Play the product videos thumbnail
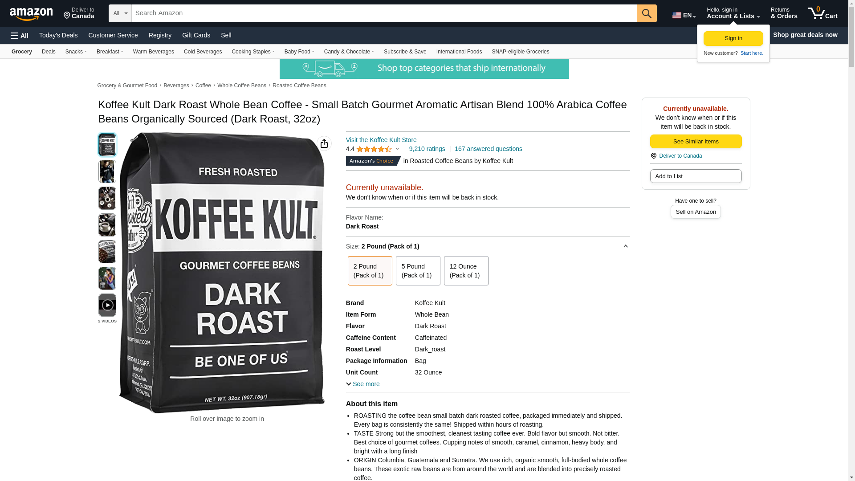This screenshot has height=481, width=855. pos(107,305)
